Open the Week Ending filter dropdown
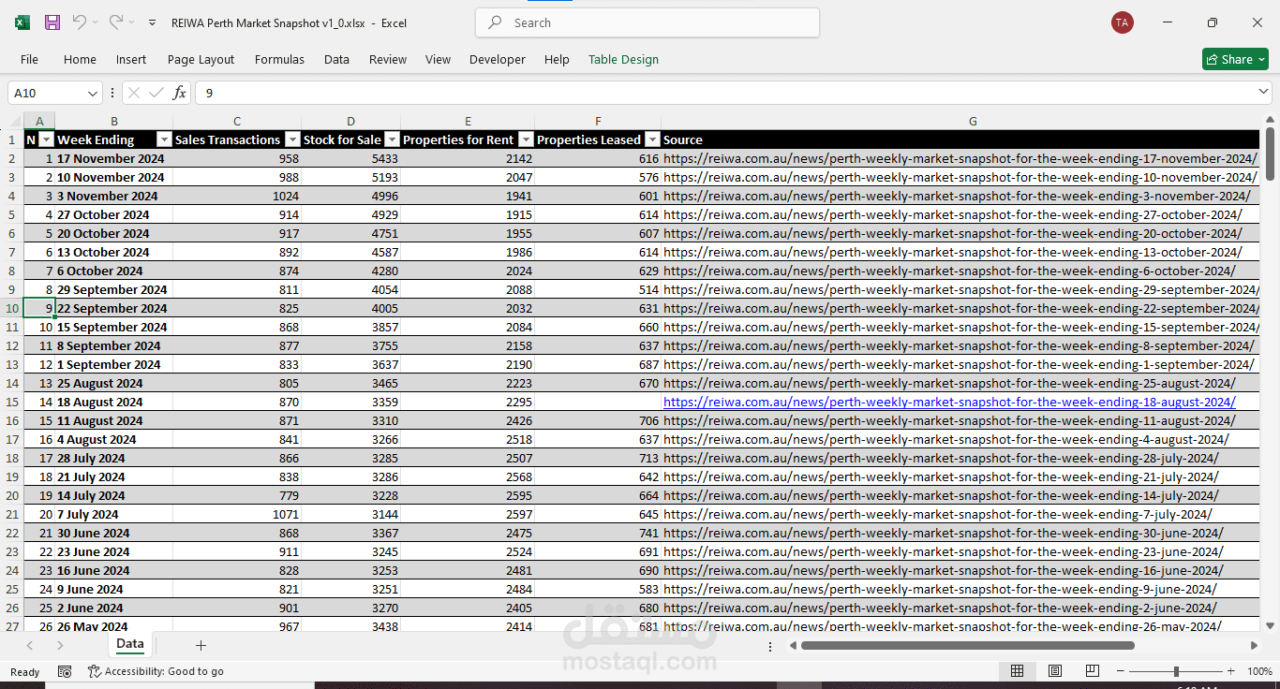This screenshot has height=689, width=1280. (164, 139)
